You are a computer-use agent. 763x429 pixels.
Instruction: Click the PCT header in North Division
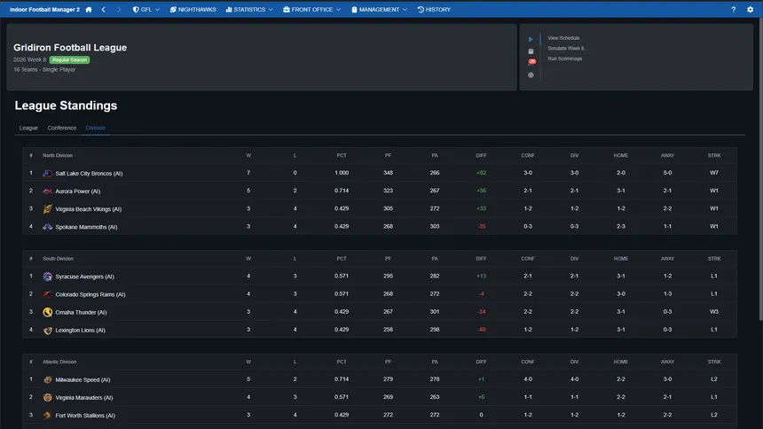342,156
